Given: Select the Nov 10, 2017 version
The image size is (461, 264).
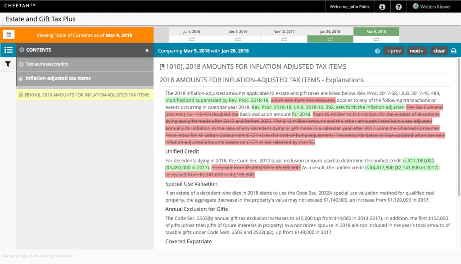Looking at the screenshot, I should point(284,32).
